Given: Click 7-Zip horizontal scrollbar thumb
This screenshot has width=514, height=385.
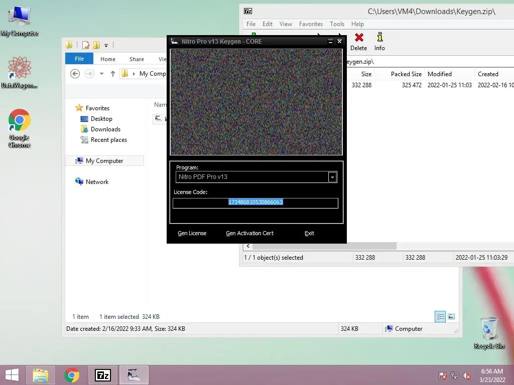Looking at the screenshot, I should click(x=325, y=246).
